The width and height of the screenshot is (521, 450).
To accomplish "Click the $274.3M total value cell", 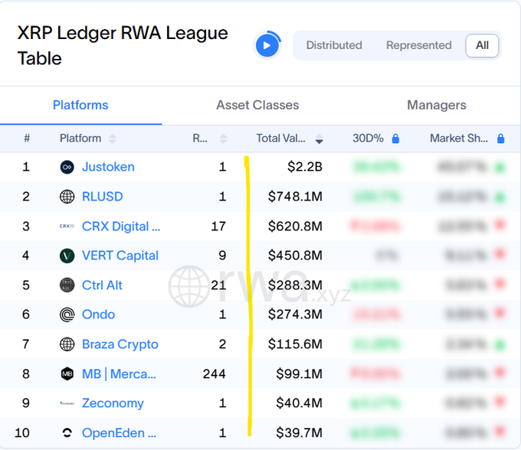I will point(295,315).
